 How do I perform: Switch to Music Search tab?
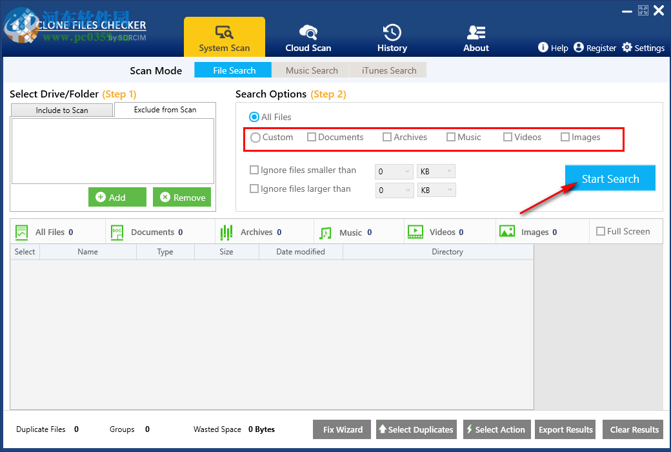(x=312, y=70)
